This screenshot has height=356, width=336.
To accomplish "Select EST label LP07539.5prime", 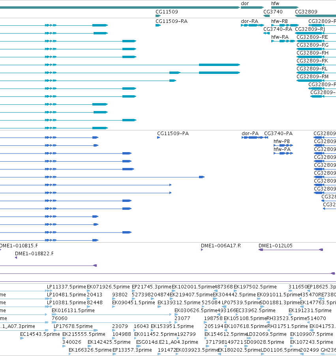I will 241,303.
